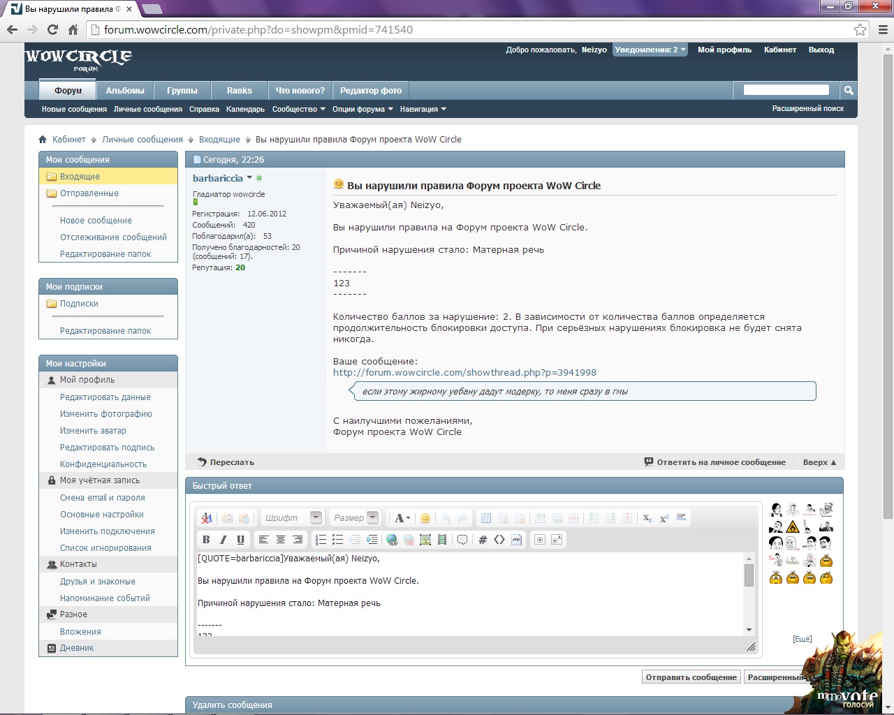Insert a table into the message
This screenshot has width=894, height=715.
coord(486,518)
